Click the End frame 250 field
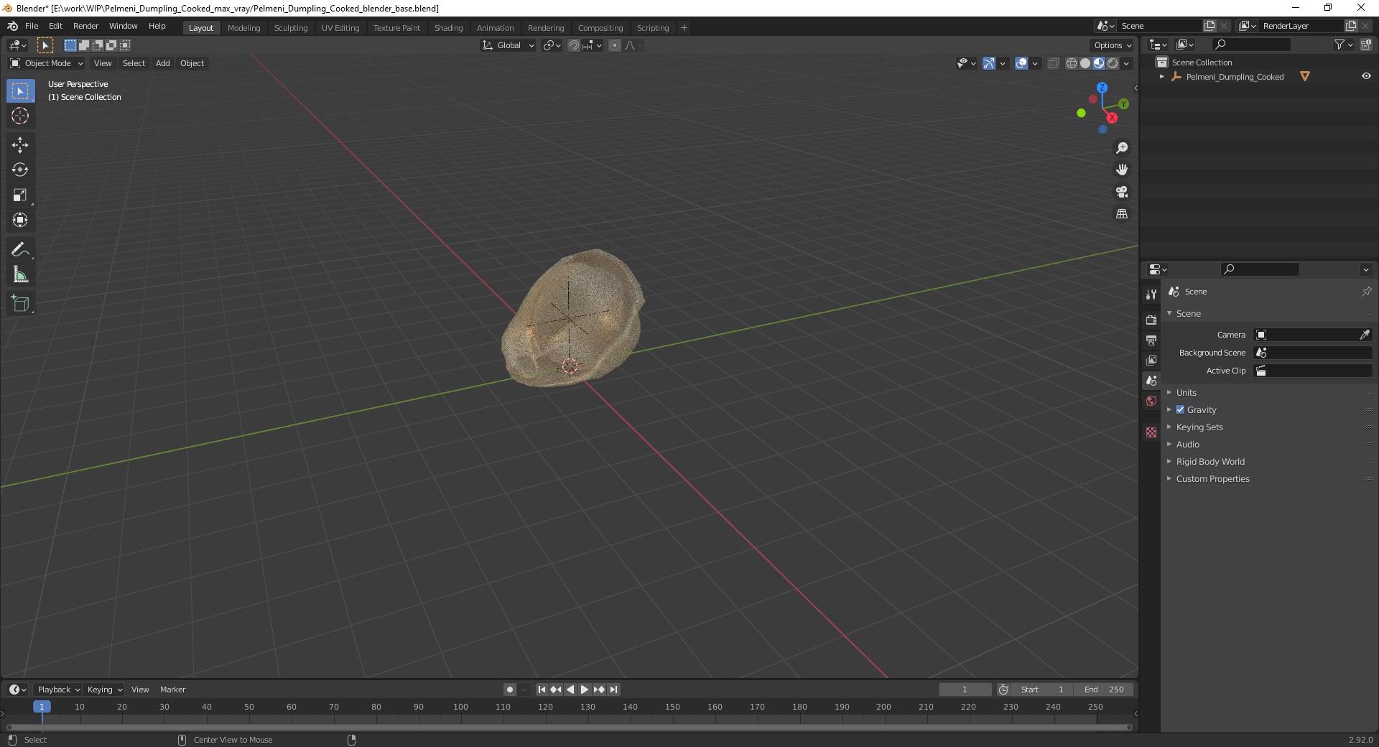 tap(1104, 690)
